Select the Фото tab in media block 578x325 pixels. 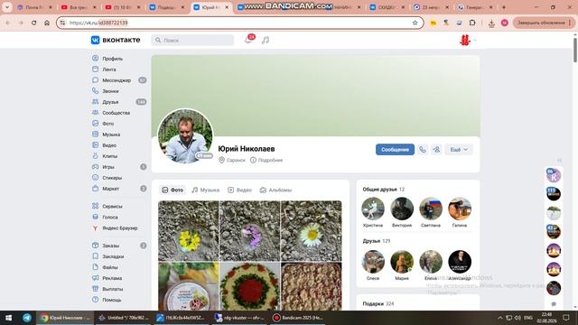pyautogui.click(x=172, y=190)
